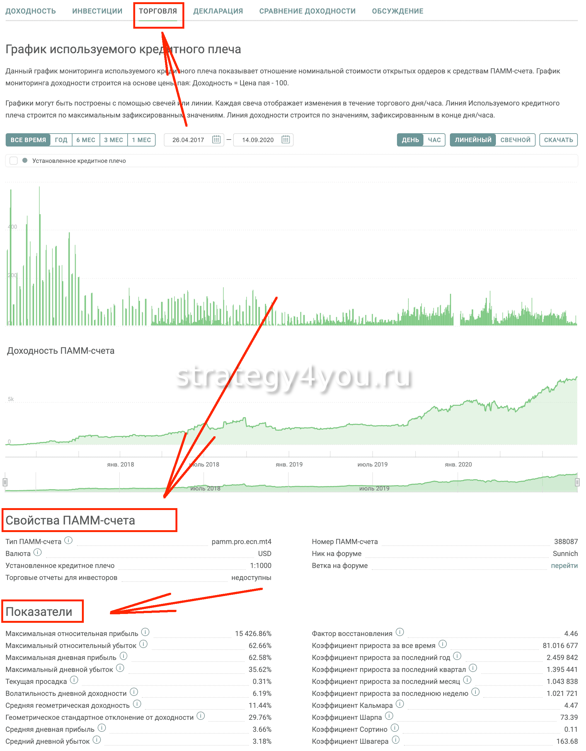Switch to the ДЕКЛАРАЦИЯ tab

click(218, 11)
